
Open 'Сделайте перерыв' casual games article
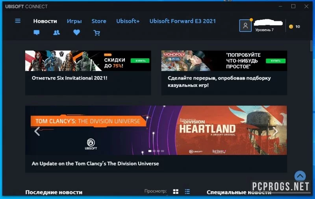(x=219, y=82)
